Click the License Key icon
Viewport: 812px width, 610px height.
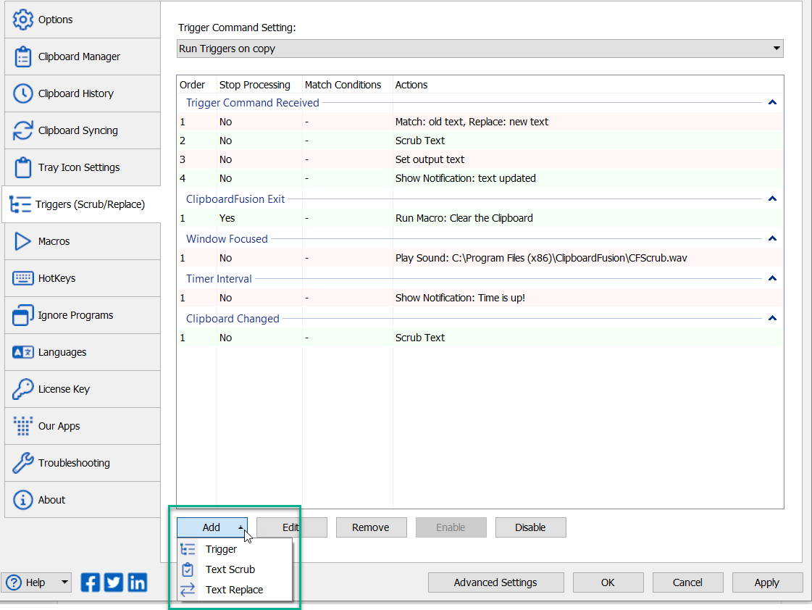point(22,390)
